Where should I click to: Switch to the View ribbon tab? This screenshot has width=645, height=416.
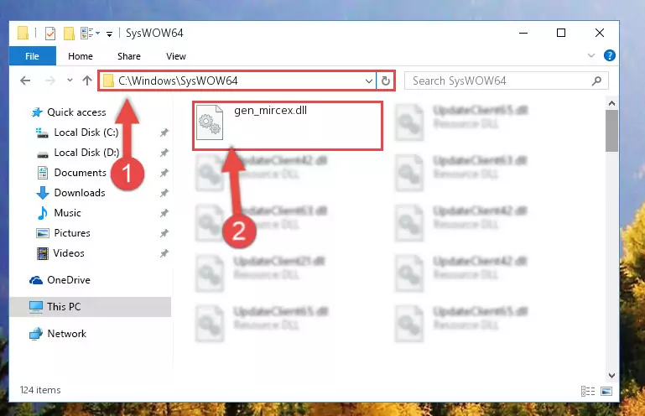175,56
